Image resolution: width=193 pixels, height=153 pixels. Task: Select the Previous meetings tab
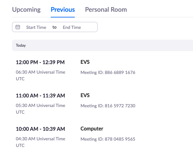(63, 10)
